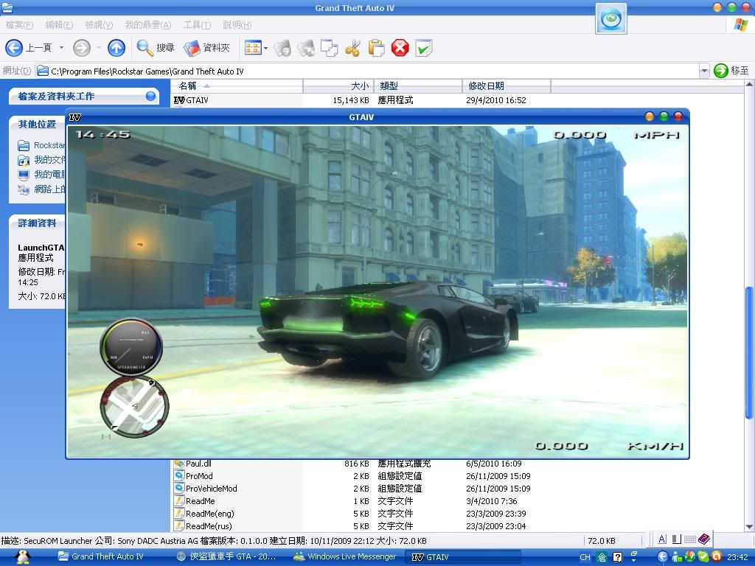Viewport: 755px width, 566px height.
Task: Click the clipboard Paste icon
Action: tap(376, 49)
